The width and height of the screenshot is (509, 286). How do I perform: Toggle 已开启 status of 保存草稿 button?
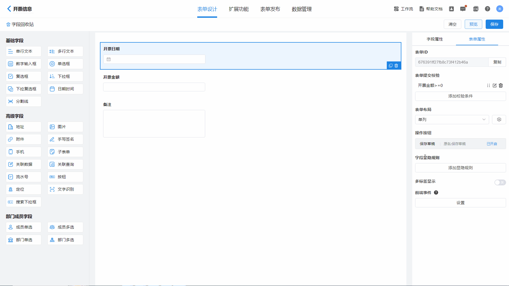492,144
